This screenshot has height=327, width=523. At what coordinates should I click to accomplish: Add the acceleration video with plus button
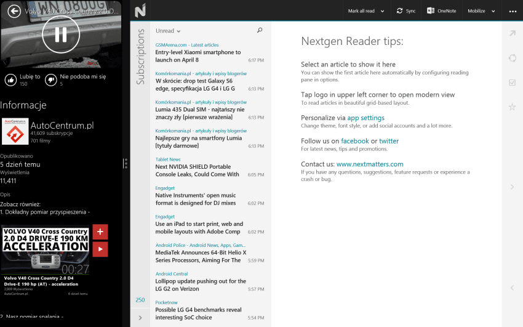point(100,232)
